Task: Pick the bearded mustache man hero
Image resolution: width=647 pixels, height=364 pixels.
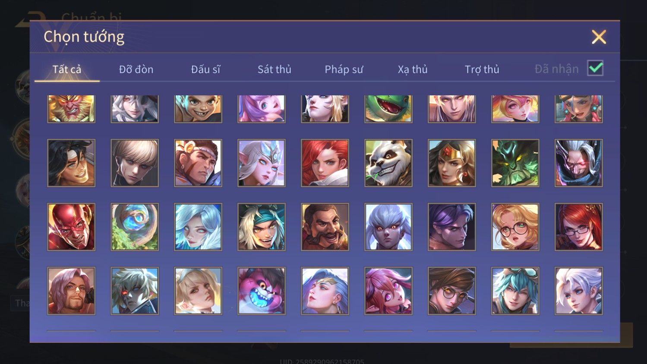Action: (x=325, y=227)
